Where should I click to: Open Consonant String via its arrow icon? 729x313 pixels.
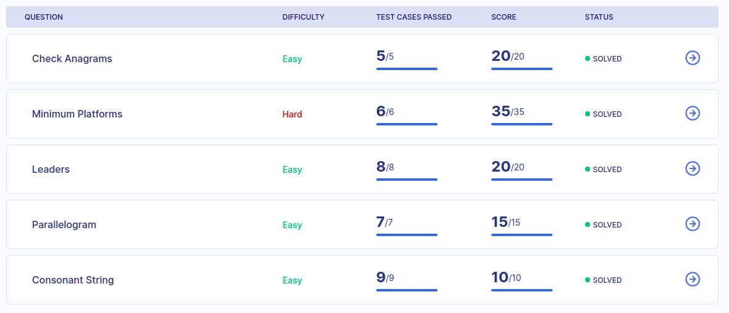pyautogui.click(x=692, y=280)
